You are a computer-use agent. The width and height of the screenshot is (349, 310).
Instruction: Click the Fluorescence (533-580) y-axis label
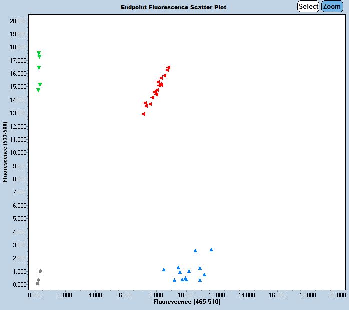(5, 152)
